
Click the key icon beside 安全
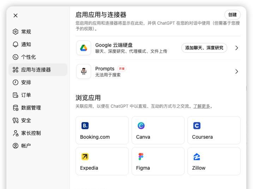point(16,120)
